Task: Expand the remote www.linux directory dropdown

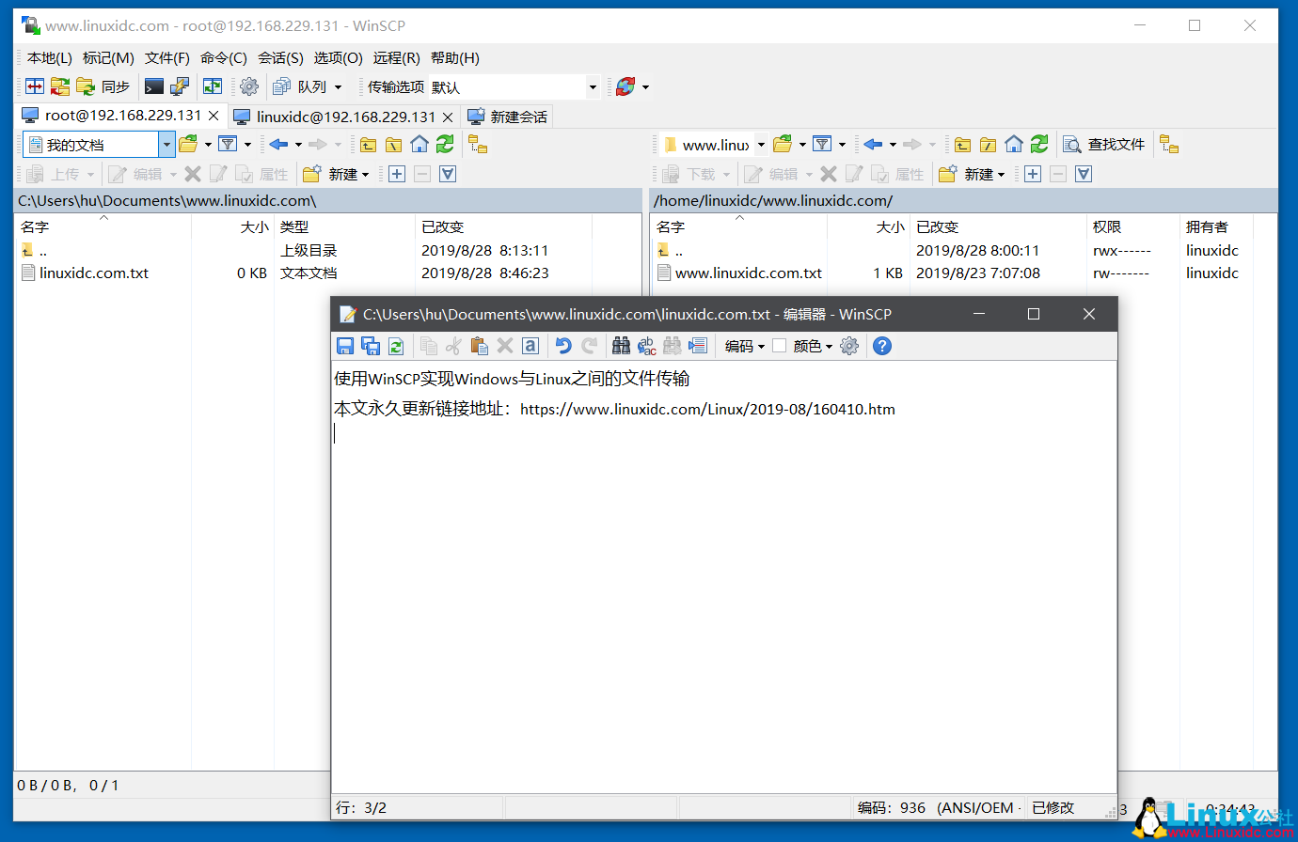Action: coord(761,145)
